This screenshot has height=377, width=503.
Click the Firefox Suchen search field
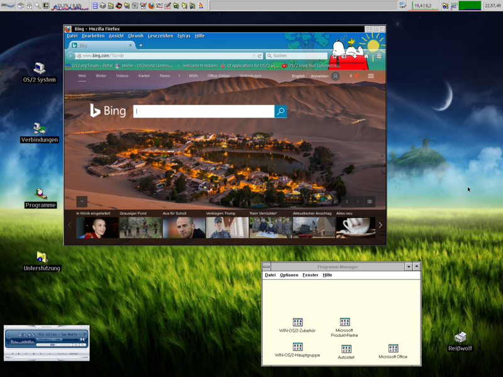pyautogui.click(x=296, y=56)
